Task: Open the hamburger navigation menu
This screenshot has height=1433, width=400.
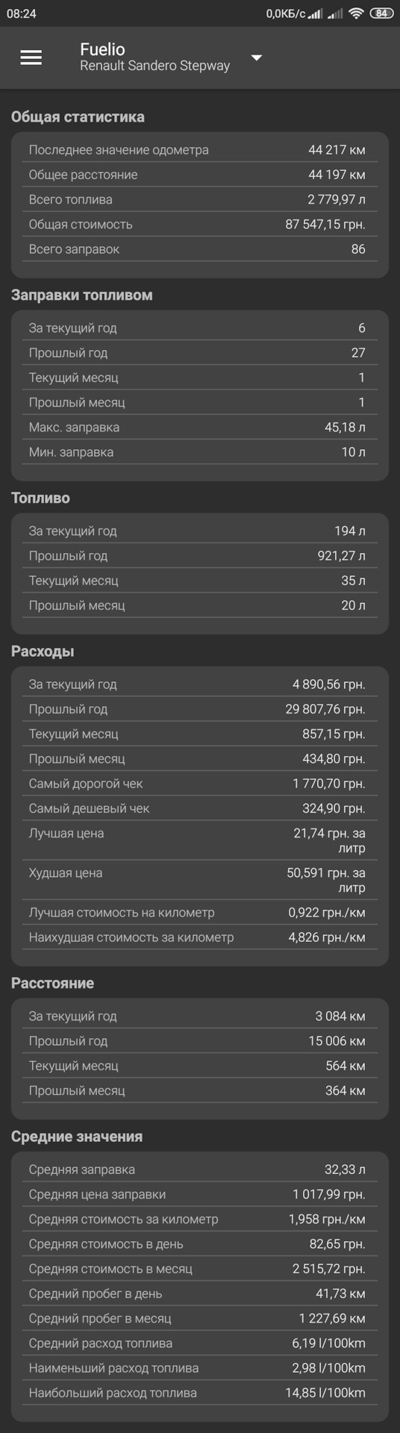Action: pos(31,57)
